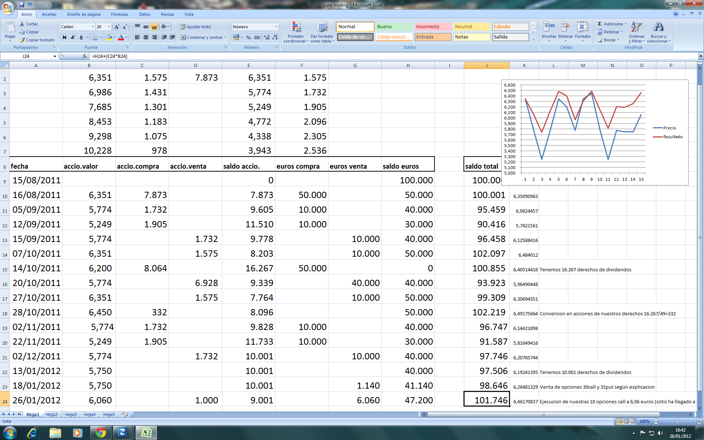
Task: Click the Copiar formato paintbrush icon
Action: [22, 40]
